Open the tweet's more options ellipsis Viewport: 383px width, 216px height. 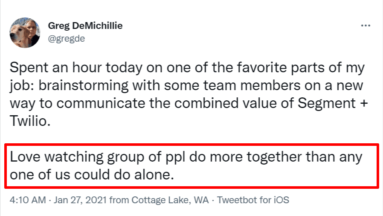pyautogui.click(x=366, y=26)
